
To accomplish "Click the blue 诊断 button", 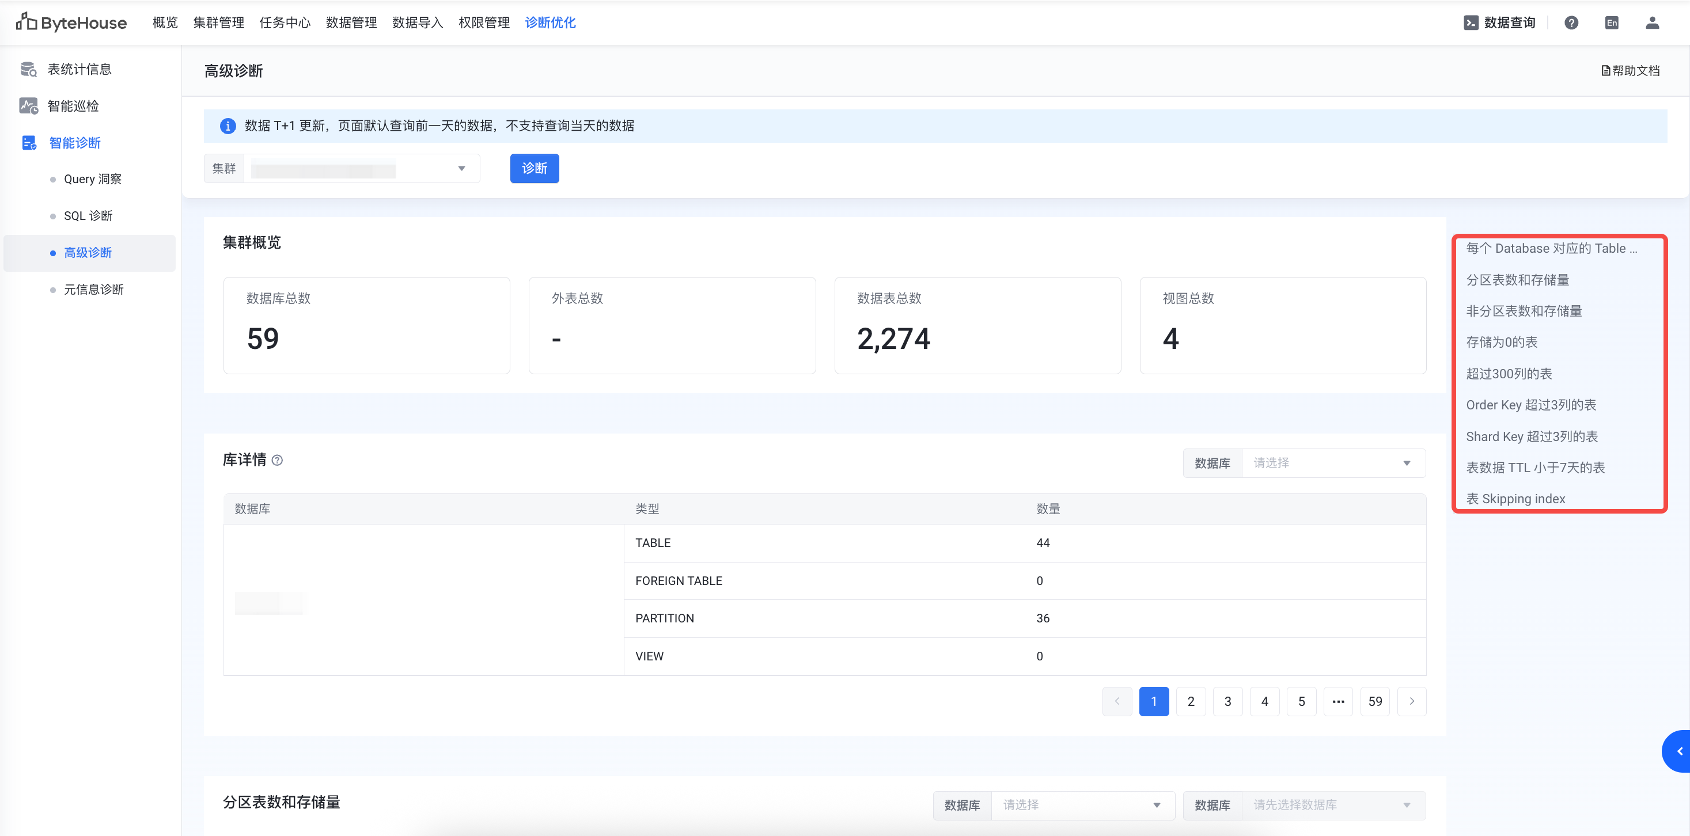I will pyautogui.click(x=534, y=169).
